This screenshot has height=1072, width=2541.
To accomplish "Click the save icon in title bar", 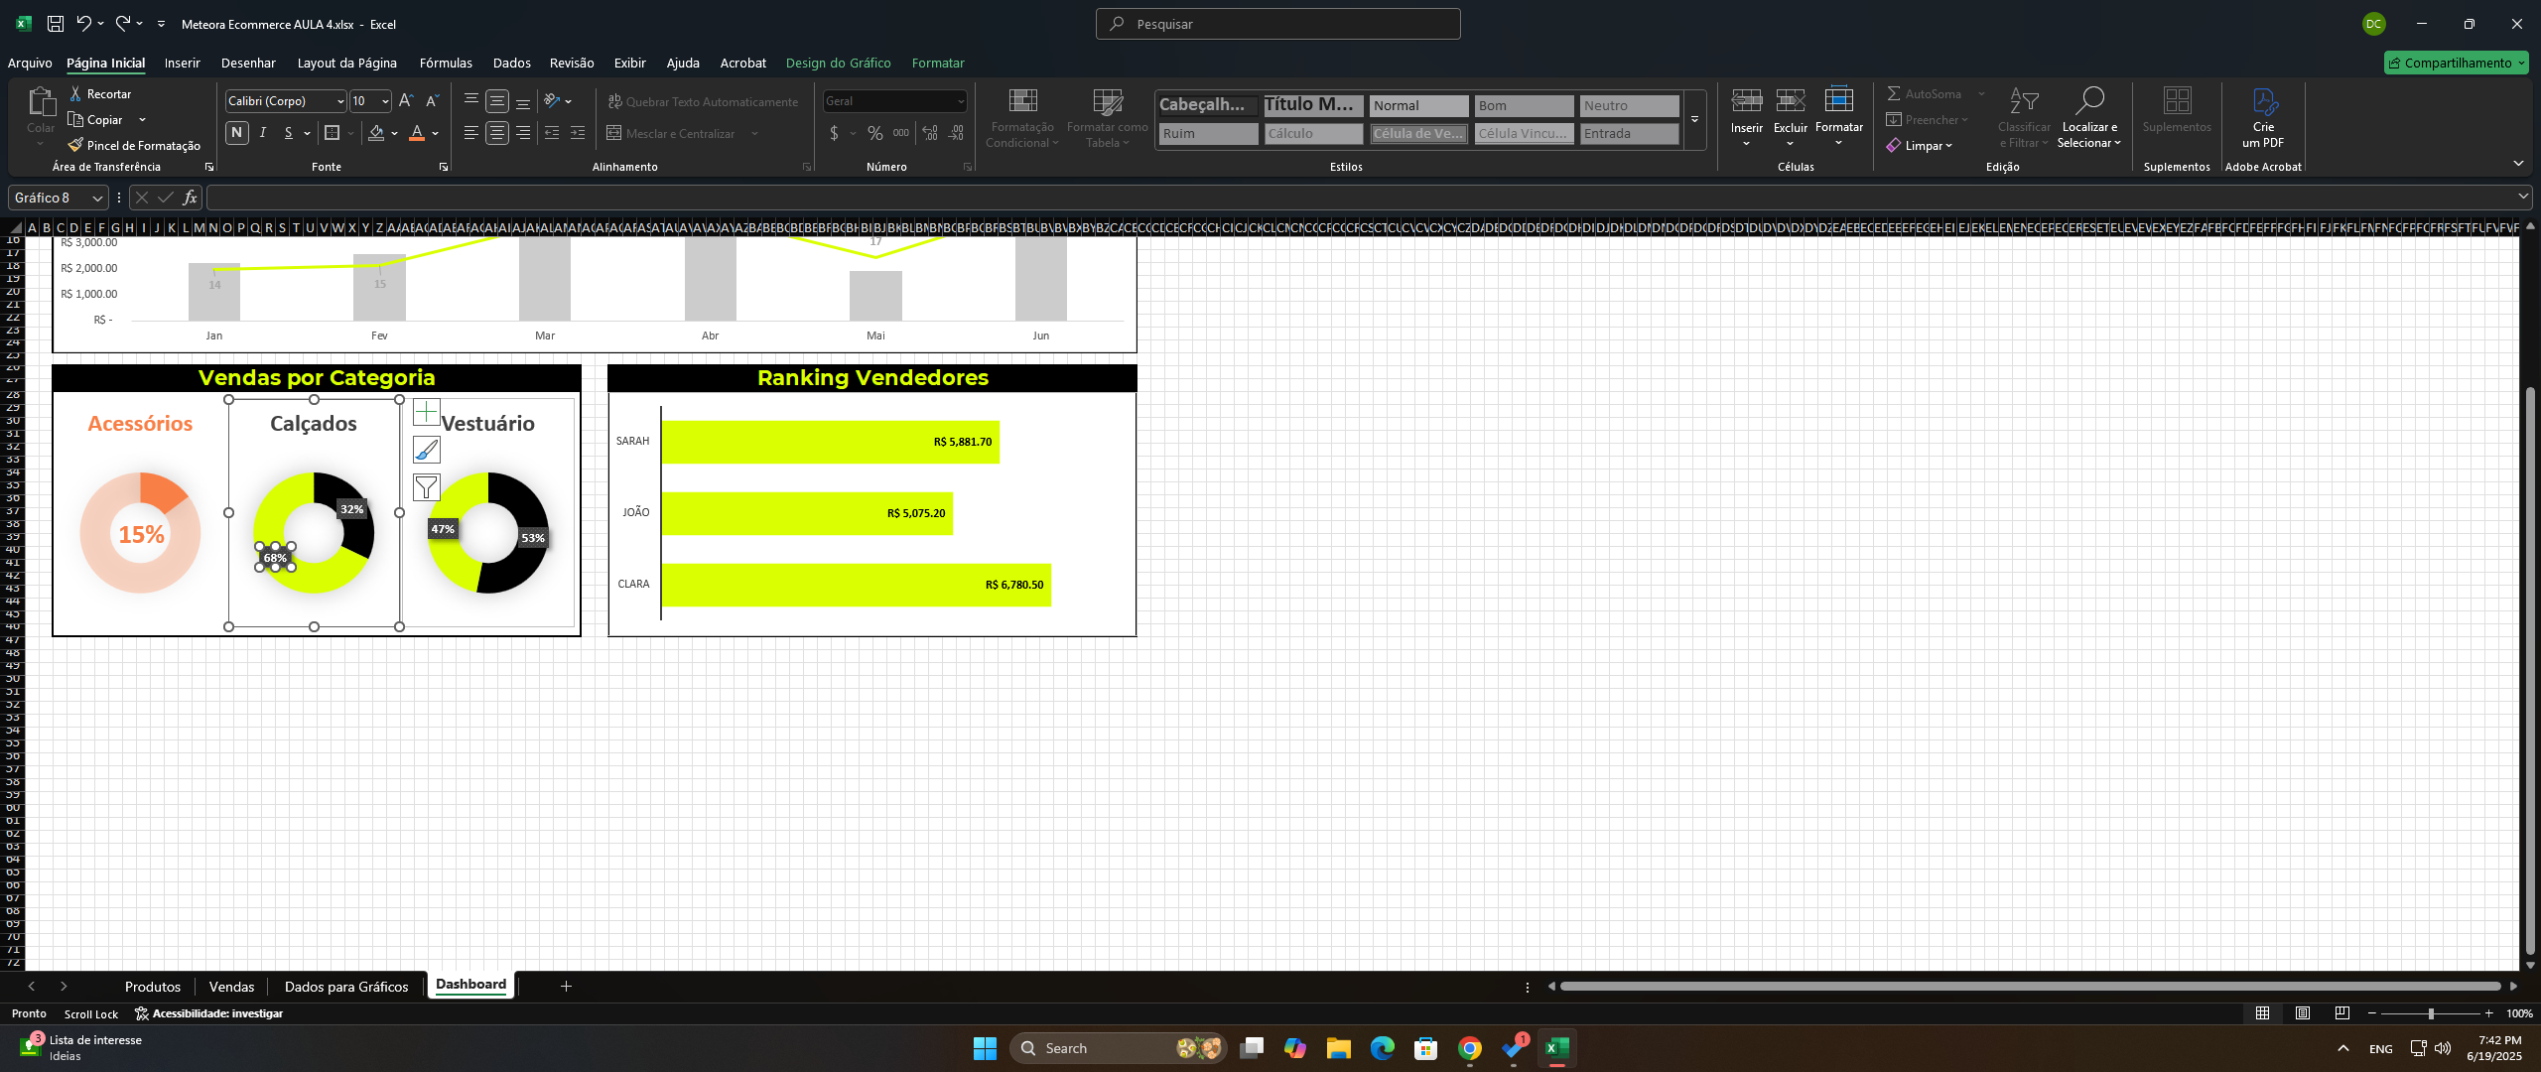I will pos(56,24).
